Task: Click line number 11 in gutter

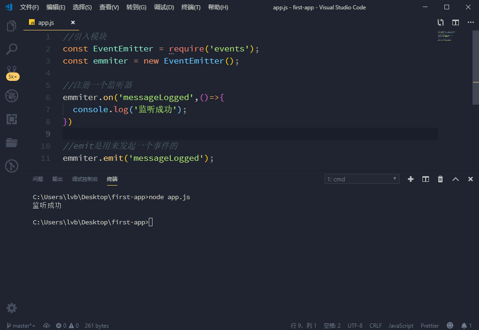Action: tap(45, 158)
